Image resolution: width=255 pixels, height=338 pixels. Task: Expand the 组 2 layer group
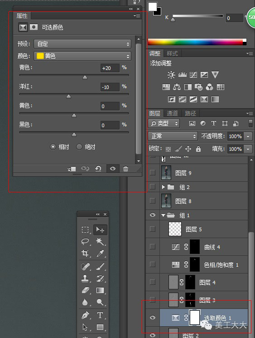(163, 187)
